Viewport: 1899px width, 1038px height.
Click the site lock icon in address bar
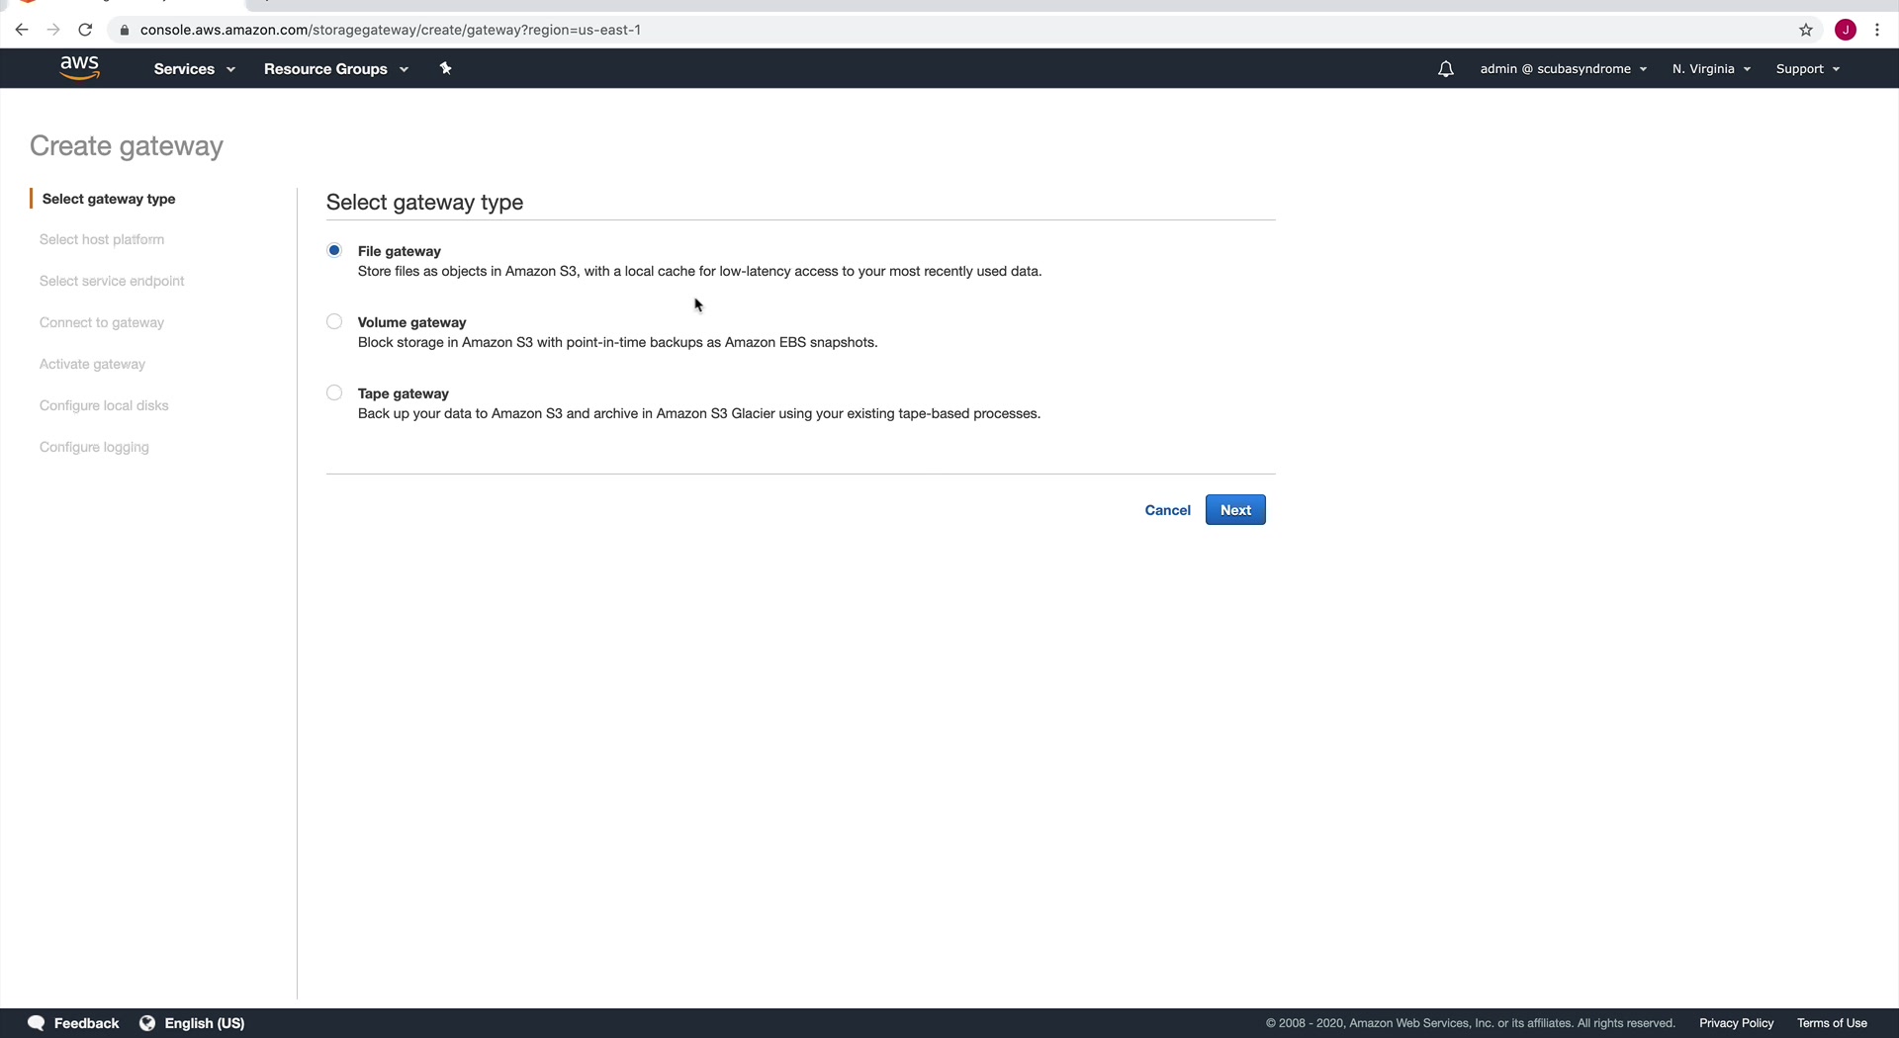pos(125,30)
